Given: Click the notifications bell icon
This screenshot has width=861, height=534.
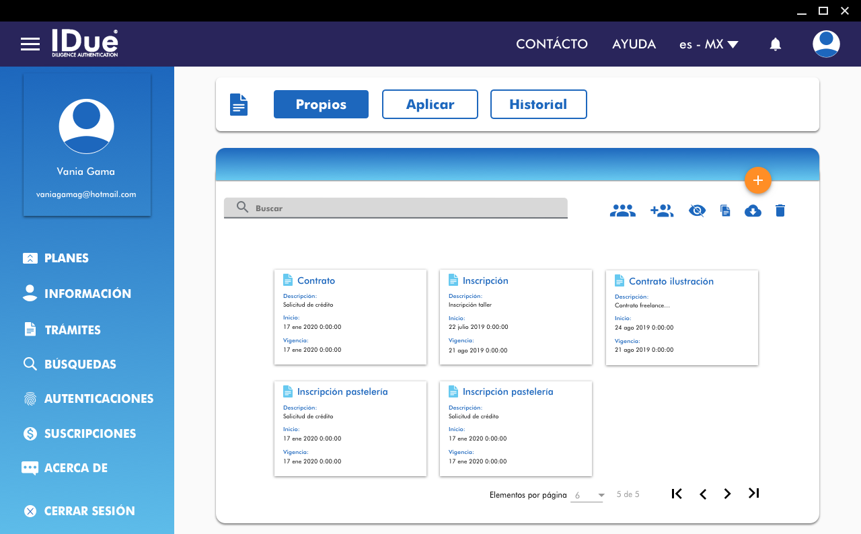Looking at the screenshot, I should [775, 44].
